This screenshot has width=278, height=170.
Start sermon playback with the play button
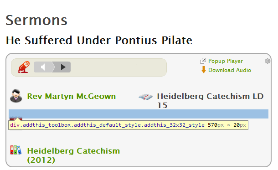click(x=63, y=67)
